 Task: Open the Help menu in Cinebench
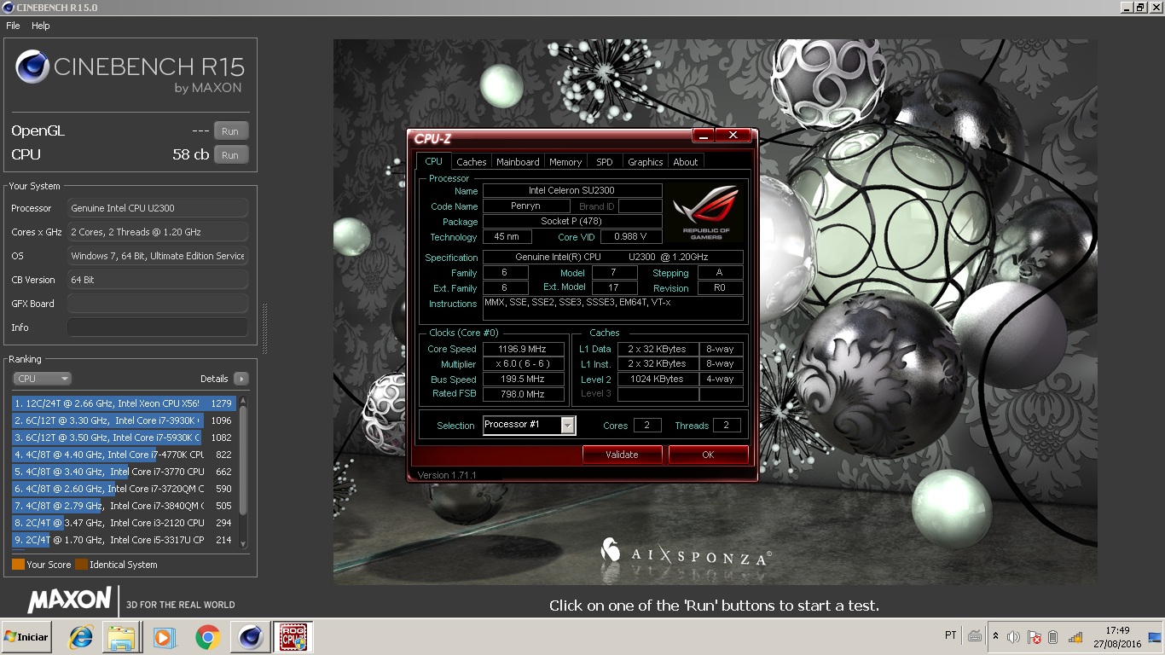pyautogui.click(x=41, y=26)
